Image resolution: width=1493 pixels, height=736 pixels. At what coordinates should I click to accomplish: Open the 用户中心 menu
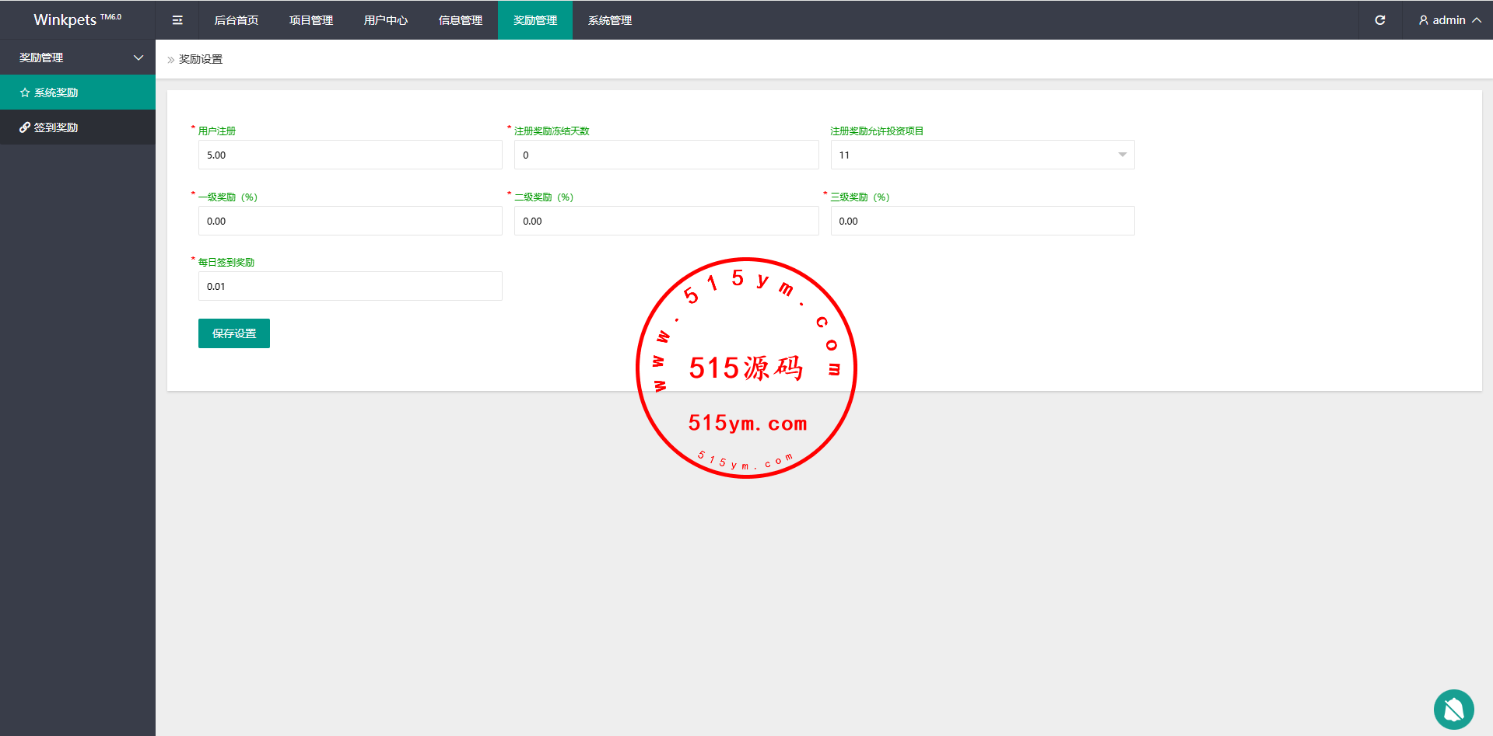[385, 20]
